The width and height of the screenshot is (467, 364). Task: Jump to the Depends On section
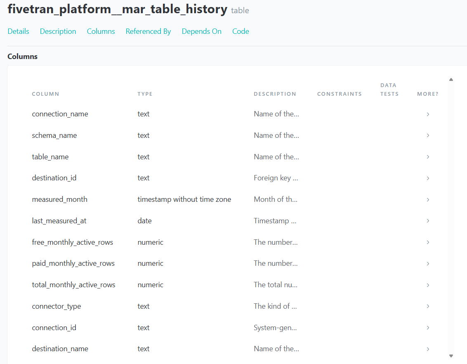click(201, 31)
